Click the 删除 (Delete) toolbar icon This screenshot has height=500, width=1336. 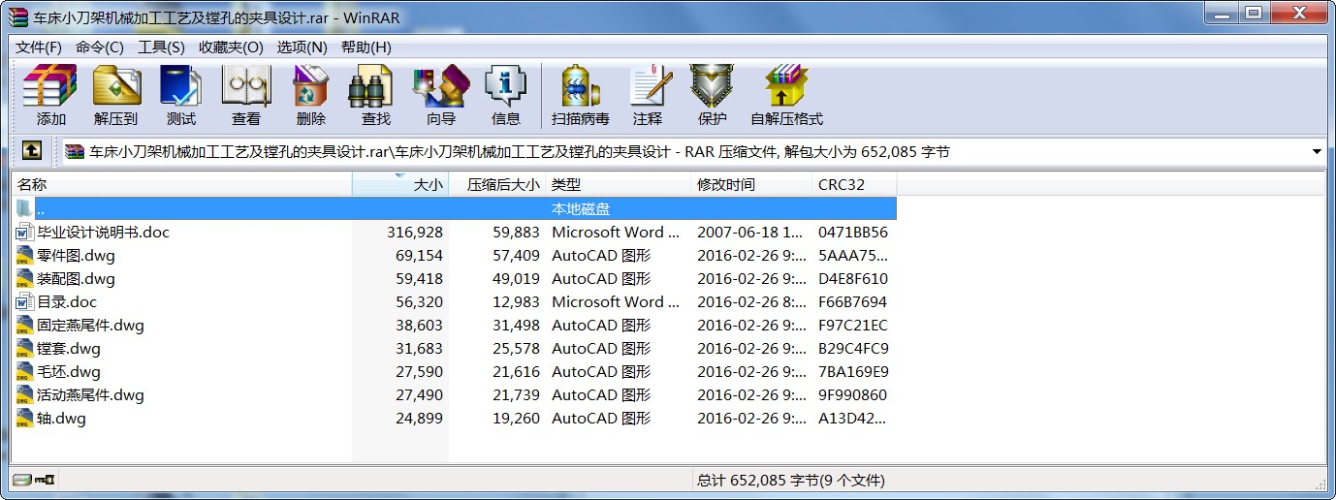click(310, 95)
